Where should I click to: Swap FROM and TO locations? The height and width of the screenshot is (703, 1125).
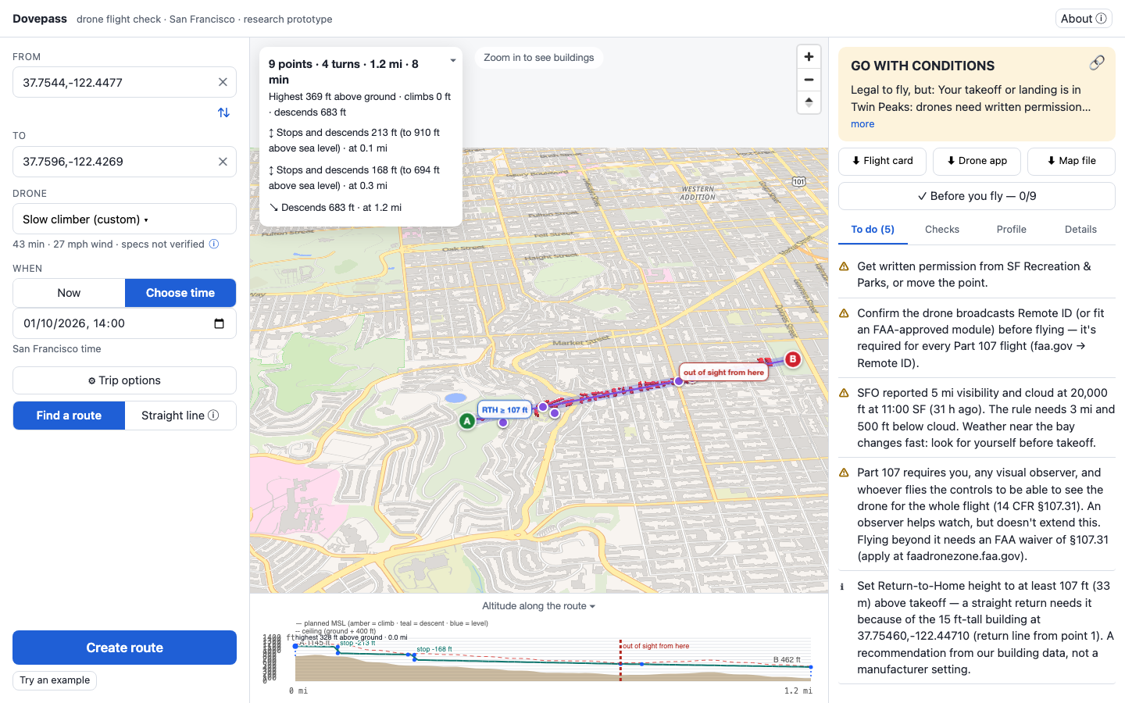pos(223,112)
